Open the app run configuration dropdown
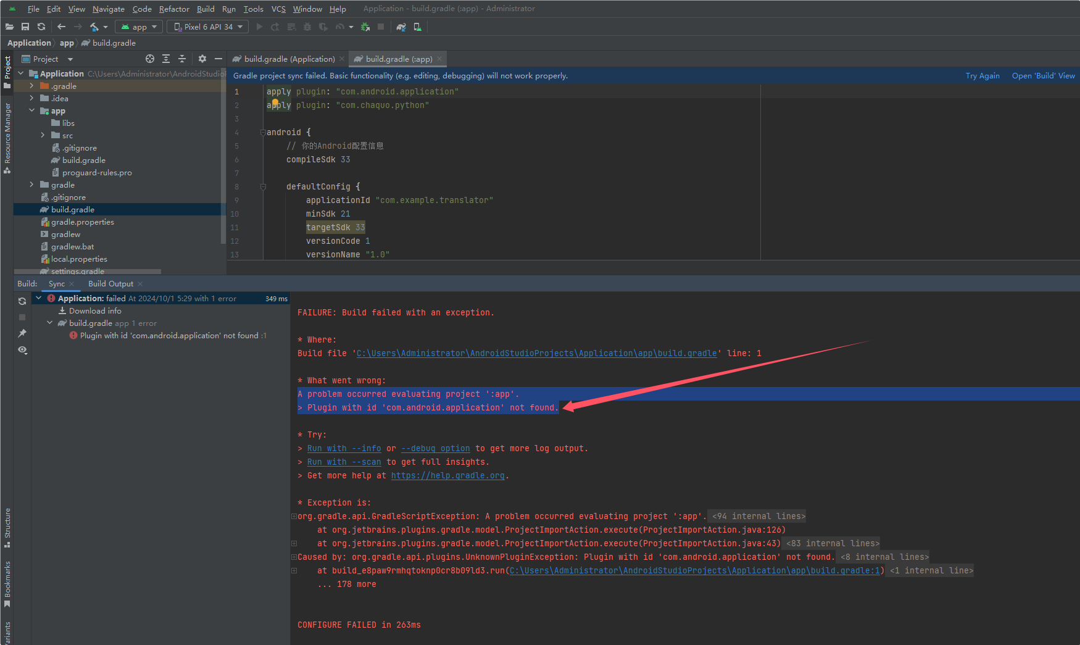 (x=138, y=27)
